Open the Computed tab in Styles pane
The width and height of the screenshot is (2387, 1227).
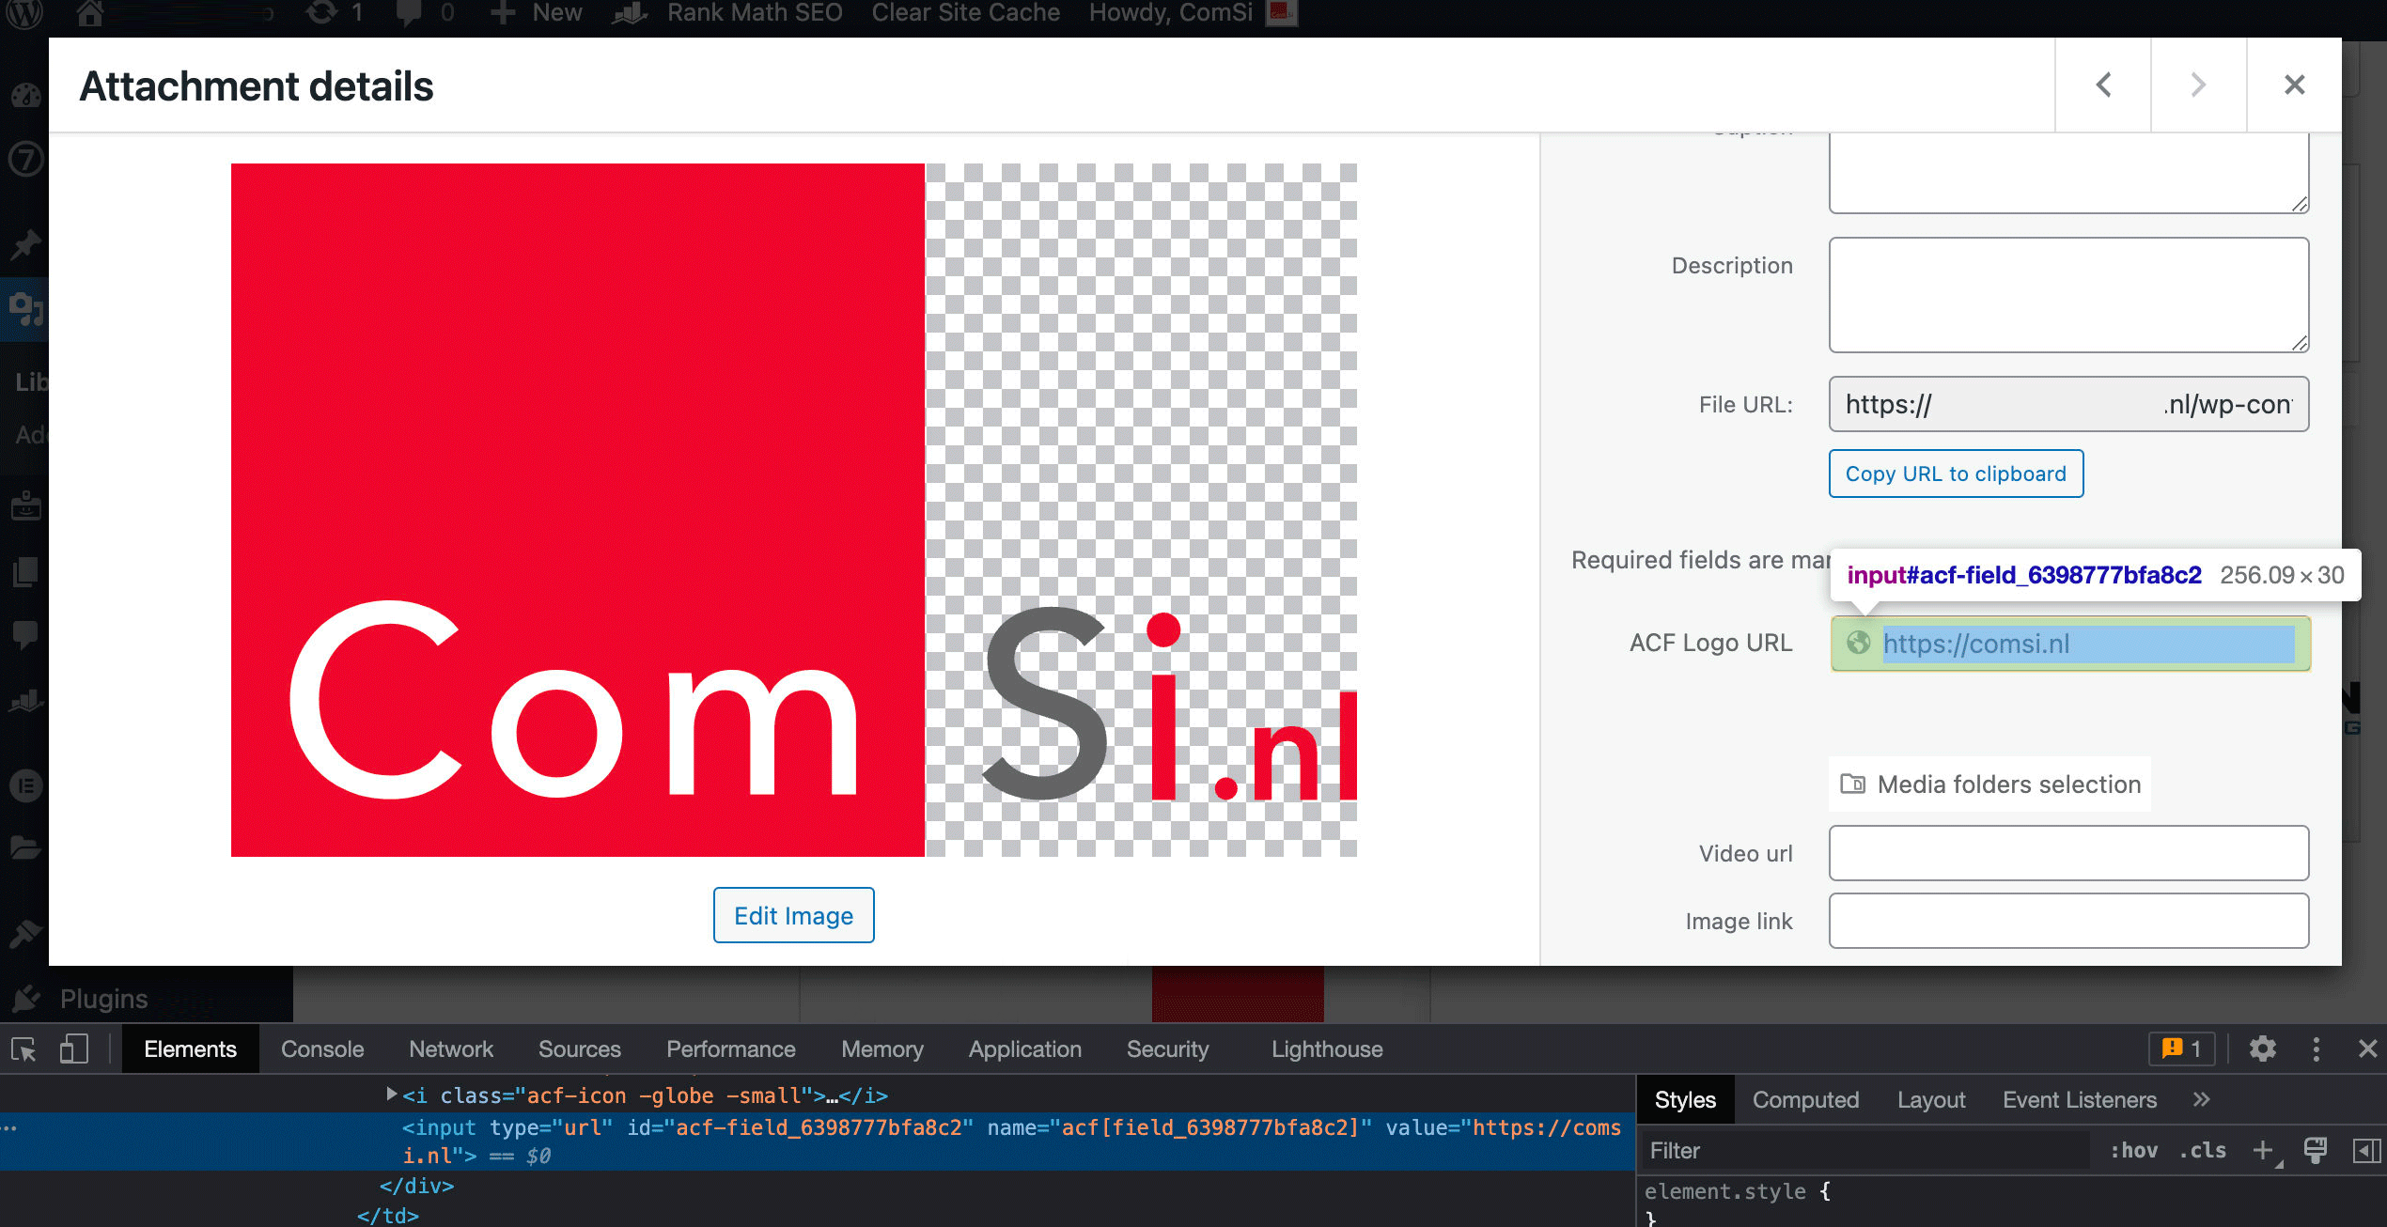(x=1805, y=1099)
